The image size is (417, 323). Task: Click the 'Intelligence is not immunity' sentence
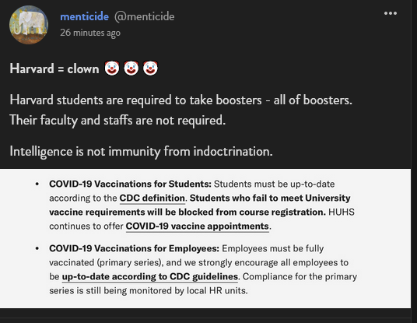point(142,152)
